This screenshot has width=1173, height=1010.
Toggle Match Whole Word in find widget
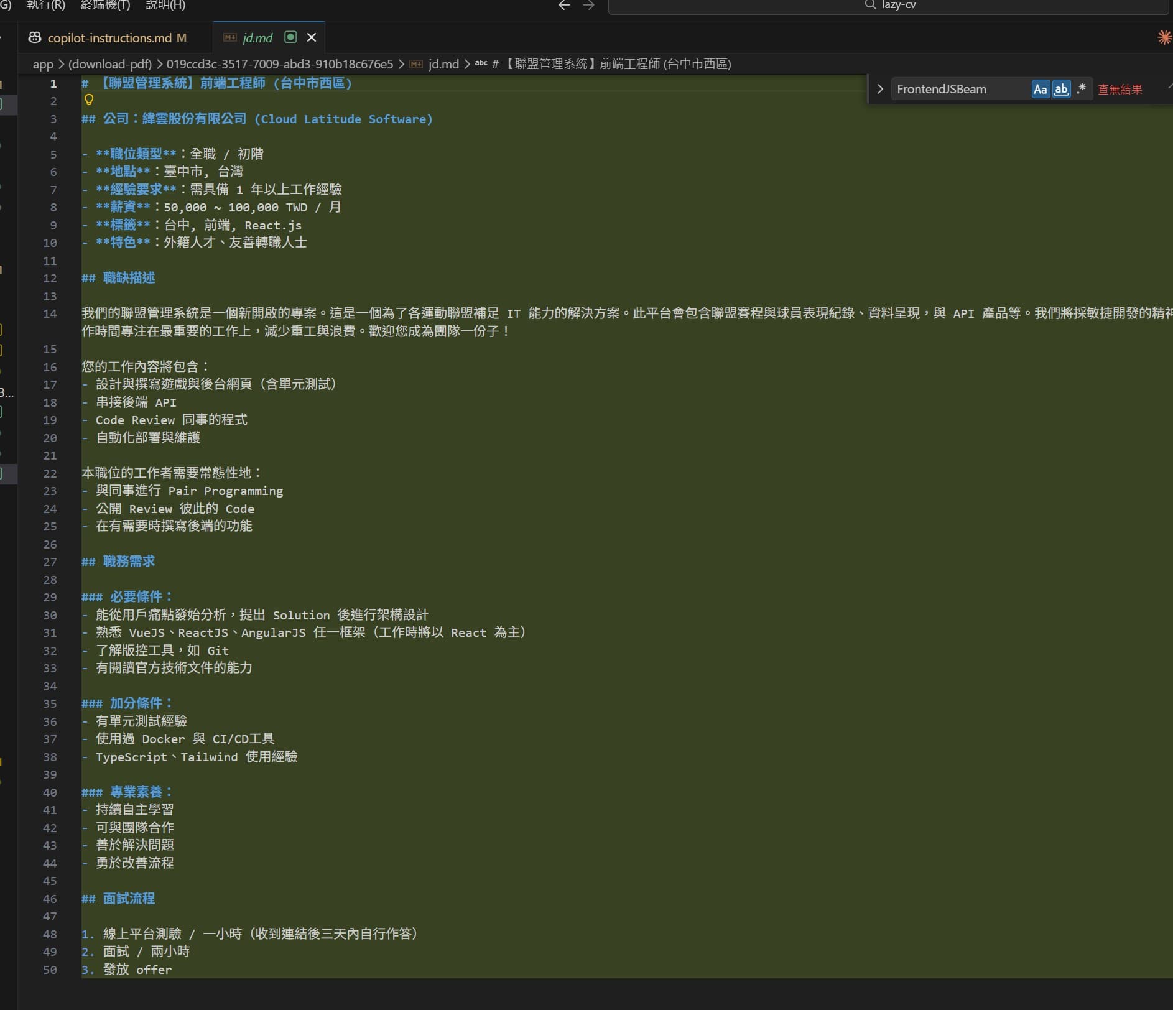(1061, 90)
